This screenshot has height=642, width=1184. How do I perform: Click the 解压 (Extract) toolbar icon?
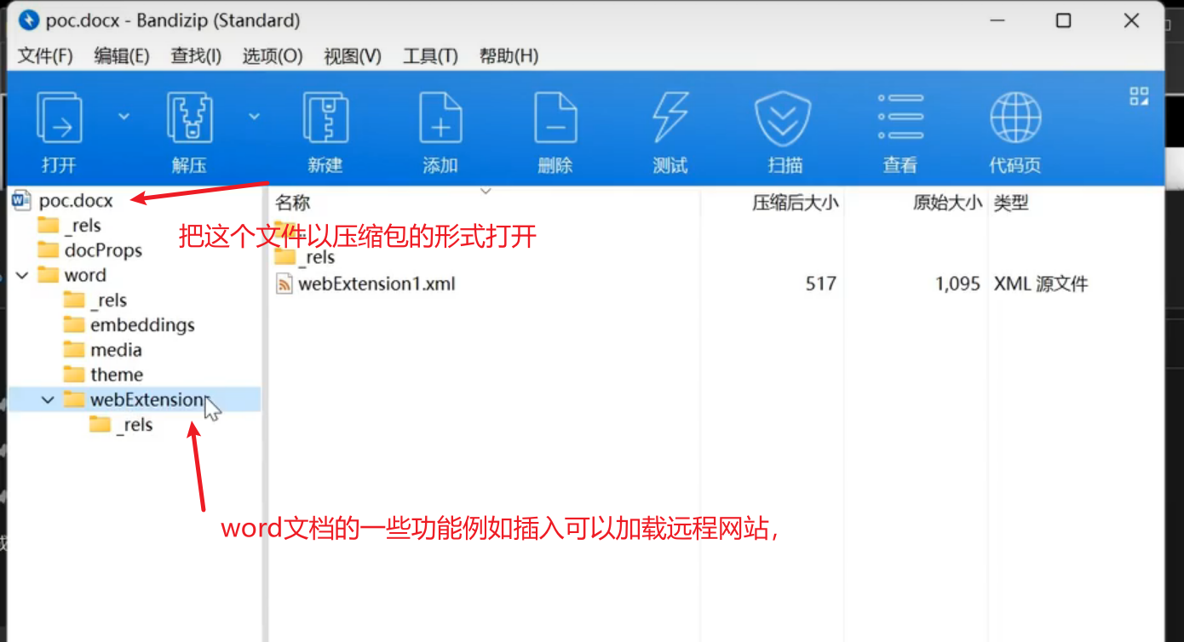189,118
